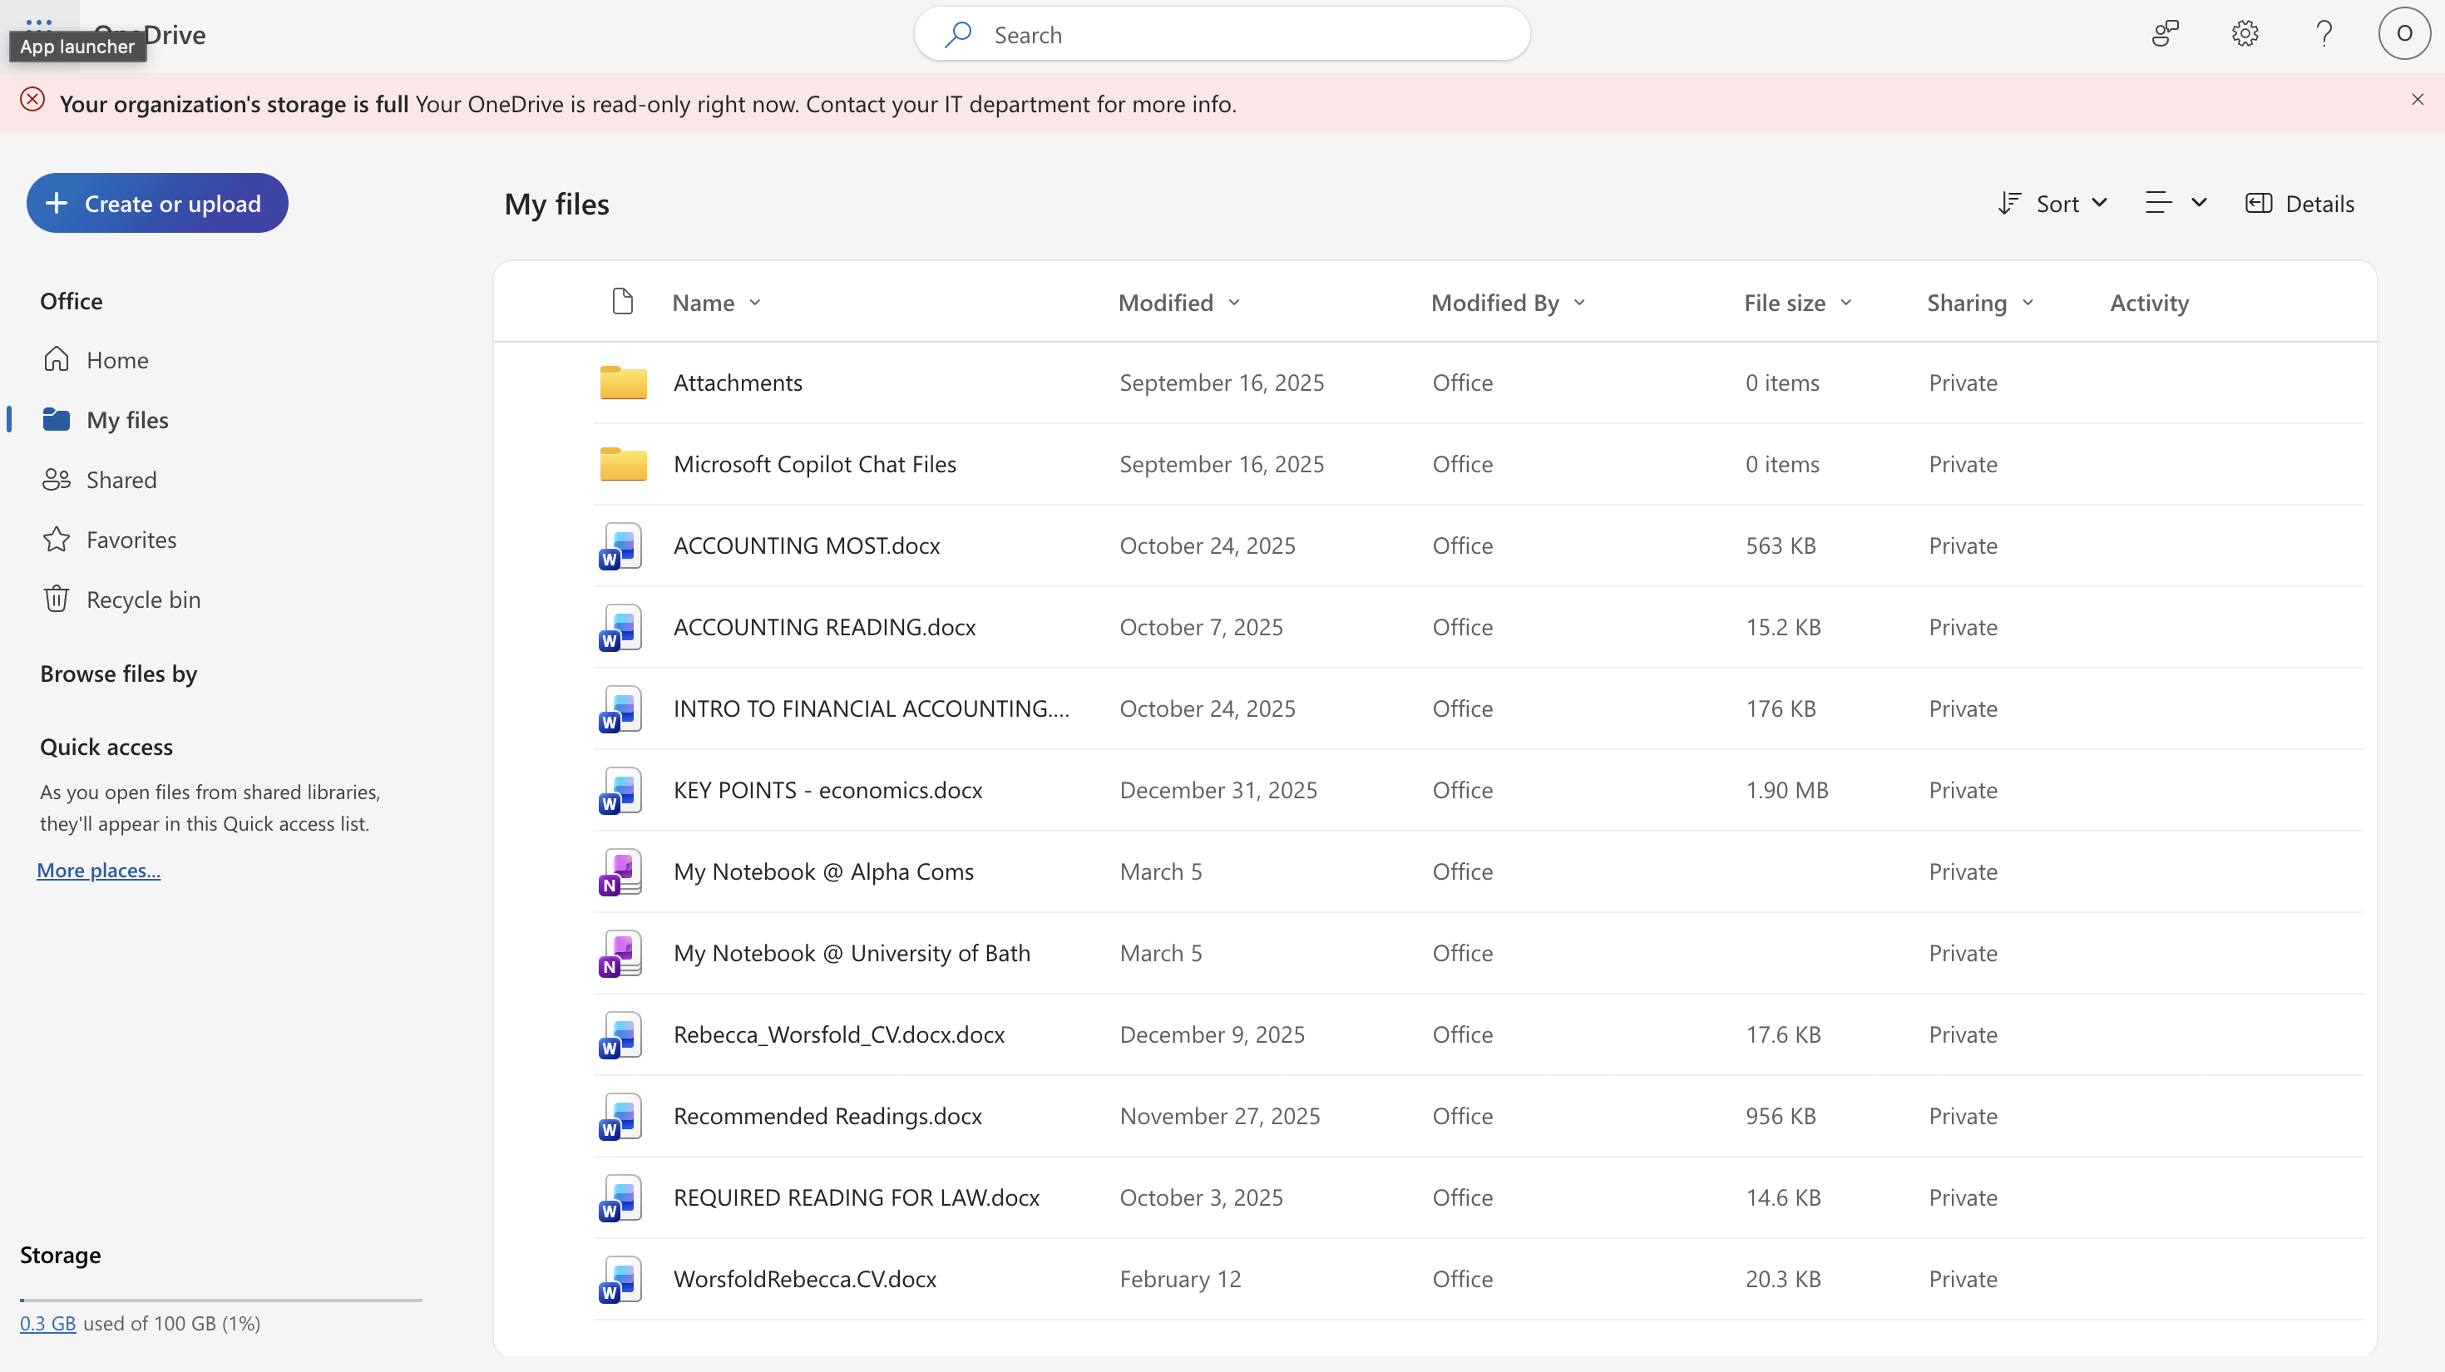
Task: Sort files by the Name column
Action: 703,303
